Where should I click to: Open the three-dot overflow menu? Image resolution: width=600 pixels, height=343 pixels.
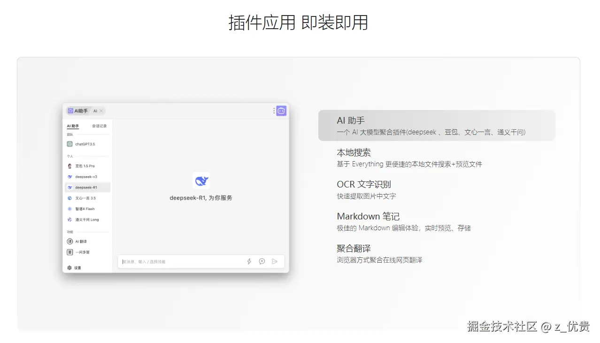pyautogui.click(x=275, y=110)
